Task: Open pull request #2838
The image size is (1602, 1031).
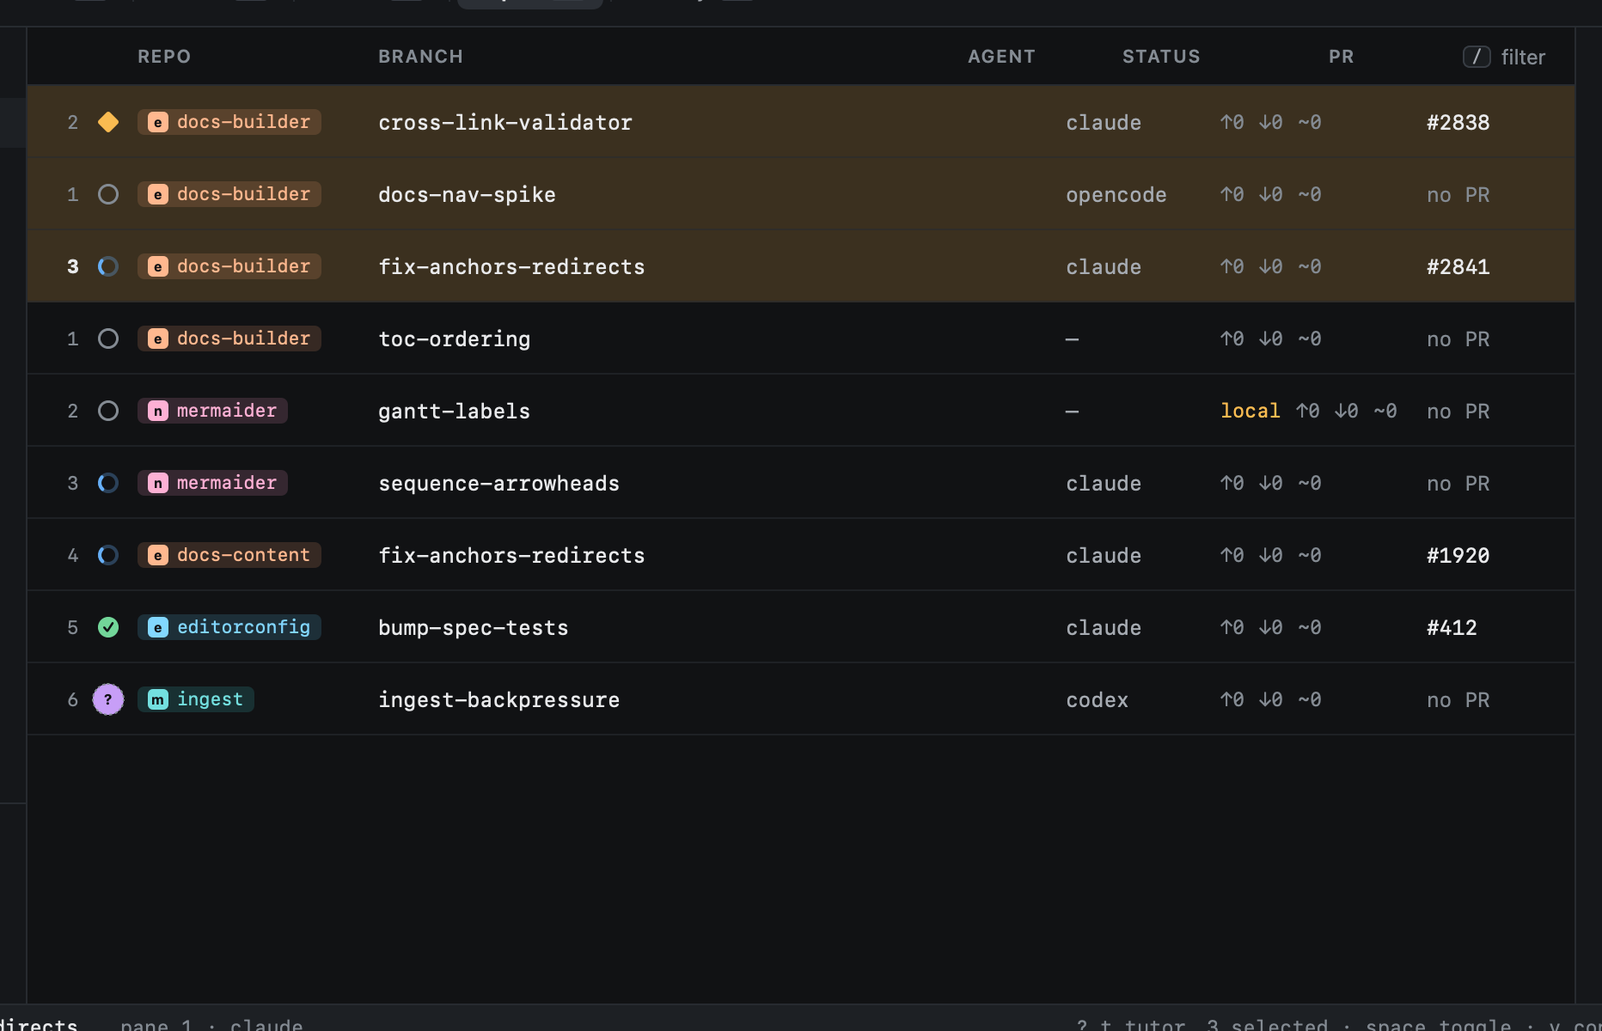Action: coord(1458,122)
